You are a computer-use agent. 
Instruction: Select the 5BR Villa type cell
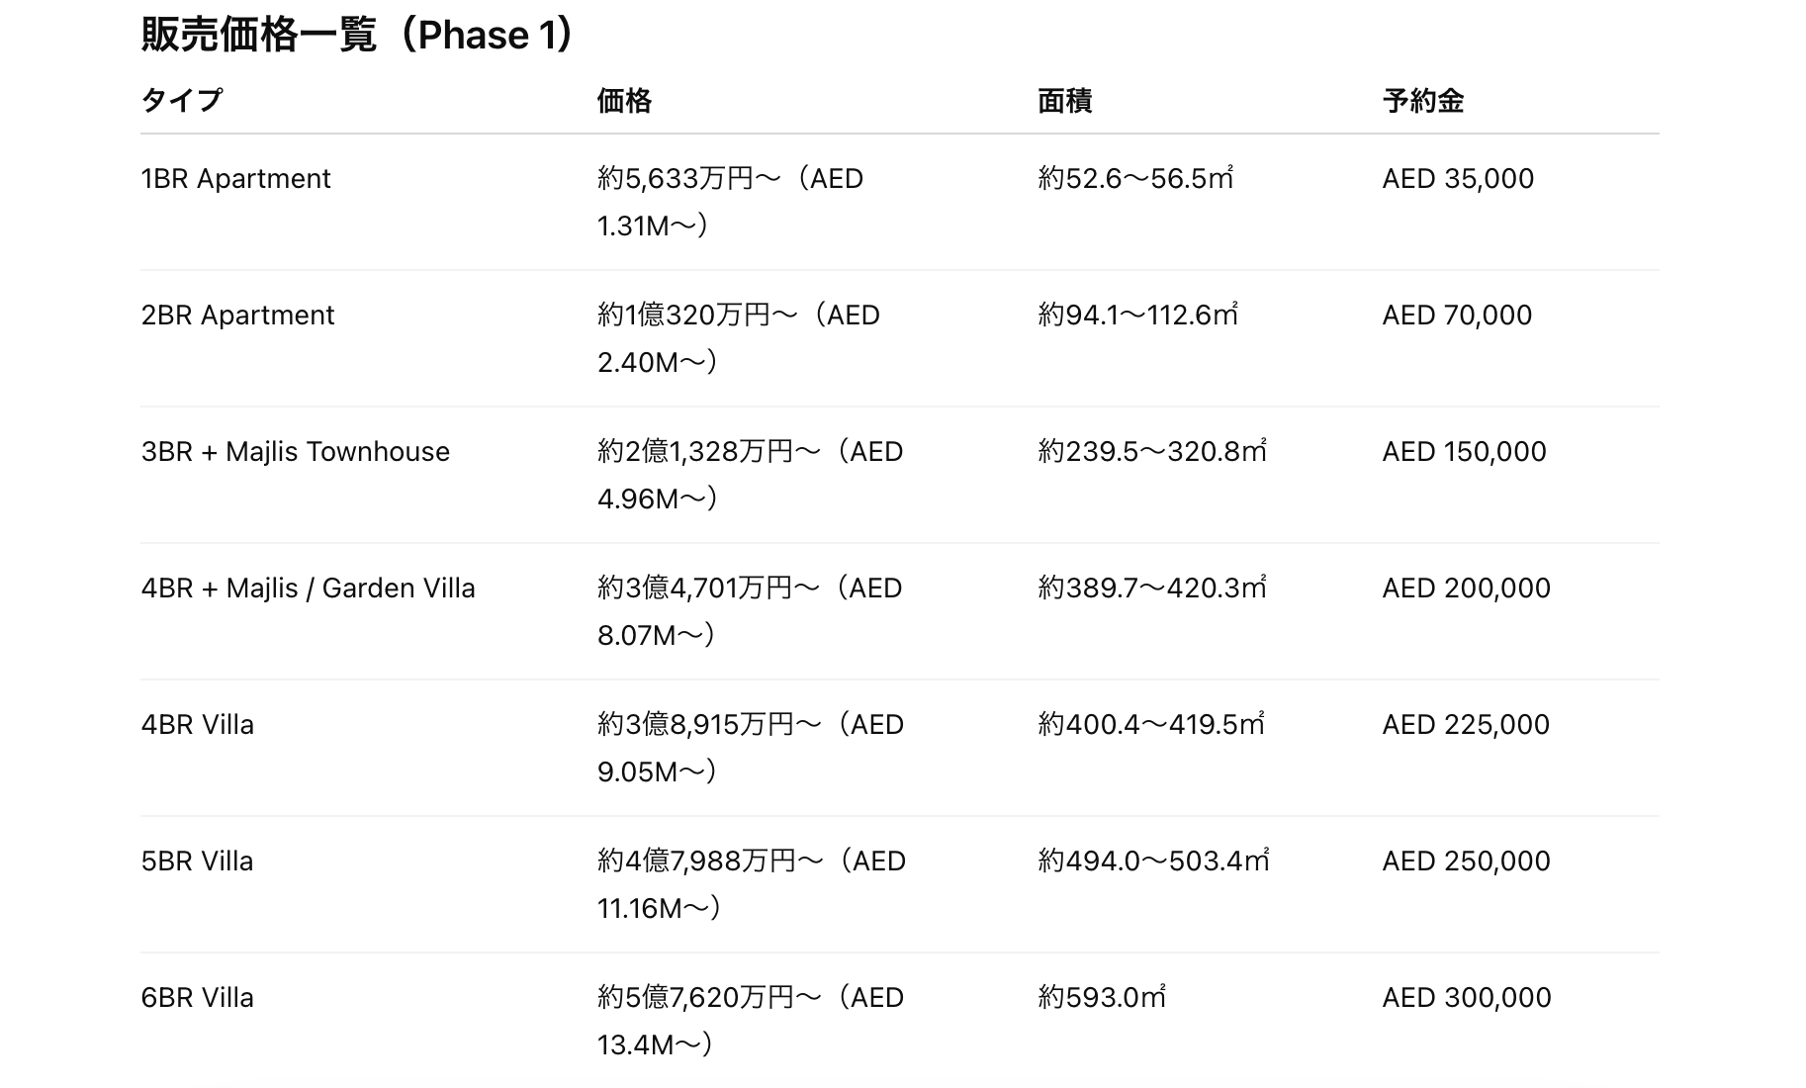[197, 861]
